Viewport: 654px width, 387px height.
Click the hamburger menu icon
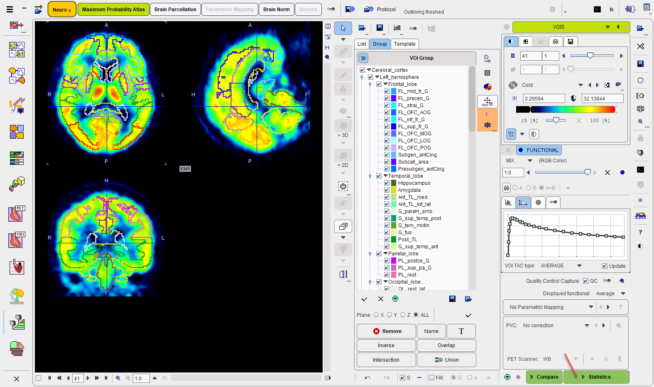[x=10, y=9]
